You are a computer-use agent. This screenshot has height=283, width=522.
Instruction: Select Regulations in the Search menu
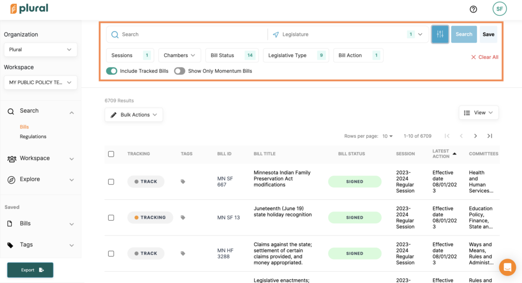coord(33,137)
